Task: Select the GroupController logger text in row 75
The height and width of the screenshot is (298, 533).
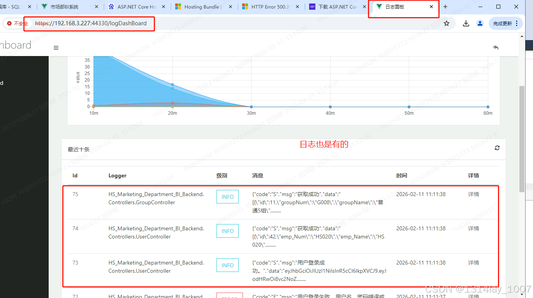Action: coord(156,198)
